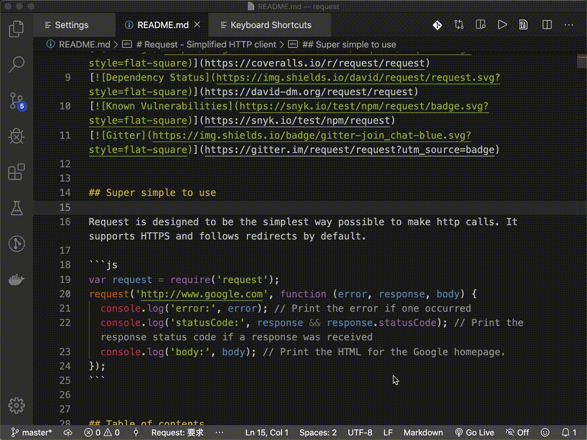The image size is (587, 440).
Task: Click the text 'Request is designed to be'
Action: click(161, 222)
